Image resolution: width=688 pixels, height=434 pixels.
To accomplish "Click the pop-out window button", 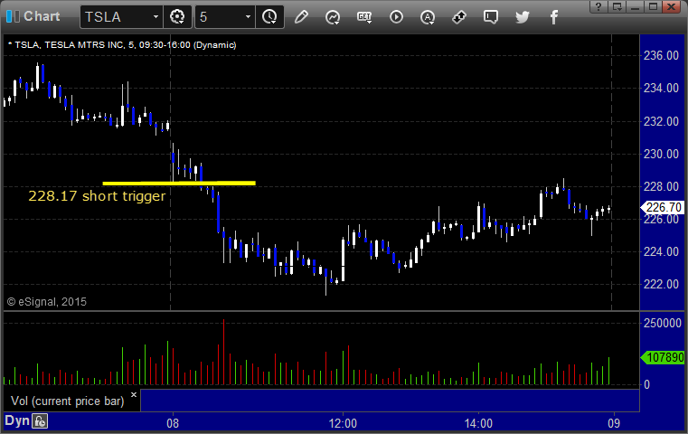I will coord(617,6).
